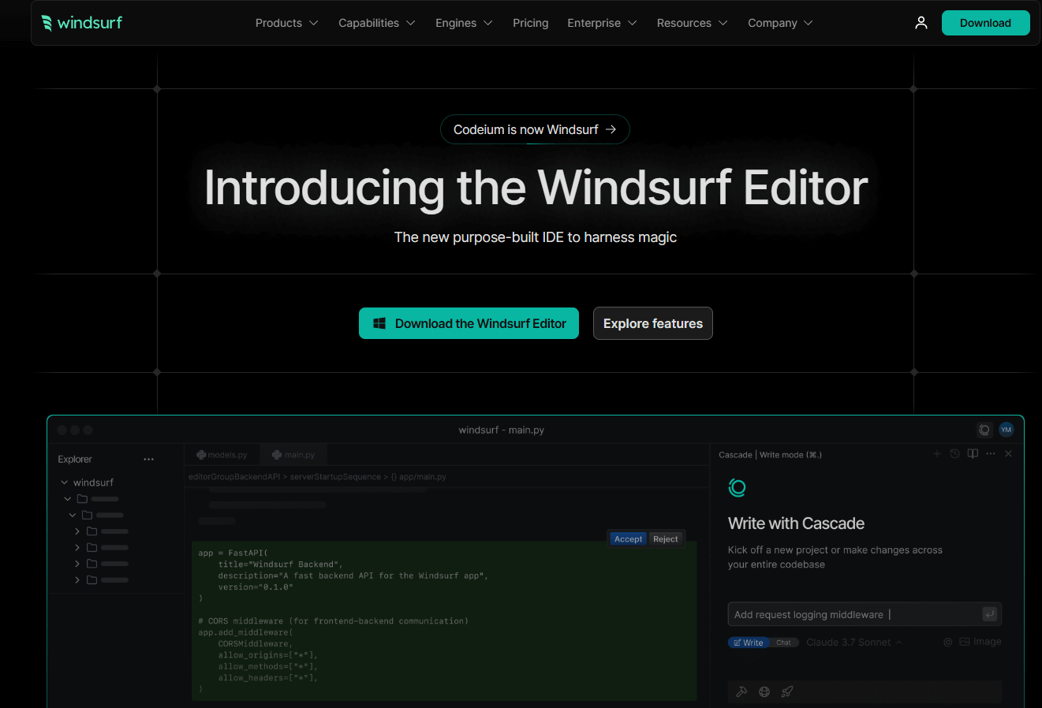
Task: Close the Cascade panel
Action: pos(1008,453)
